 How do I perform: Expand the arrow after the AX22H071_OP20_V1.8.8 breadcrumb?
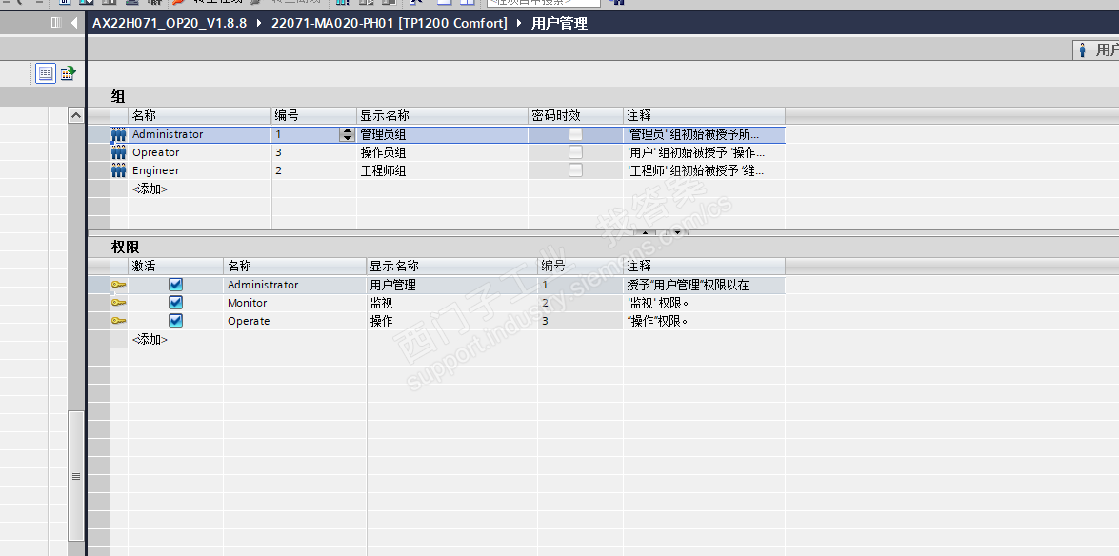[x=259, y=24]
